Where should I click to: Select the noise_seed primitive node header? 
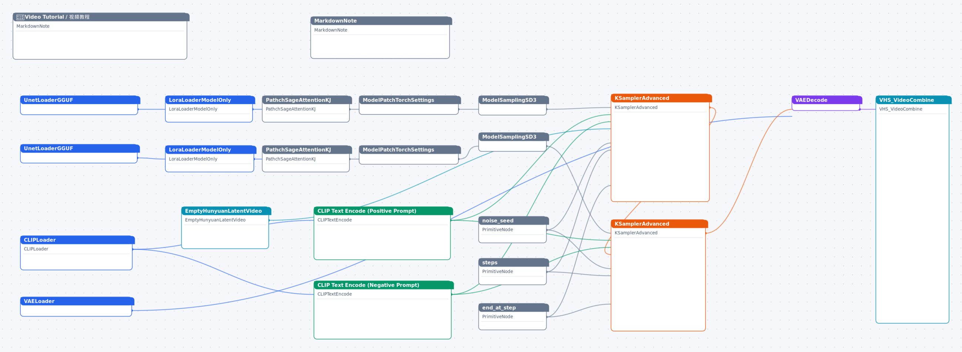point(514,221)
